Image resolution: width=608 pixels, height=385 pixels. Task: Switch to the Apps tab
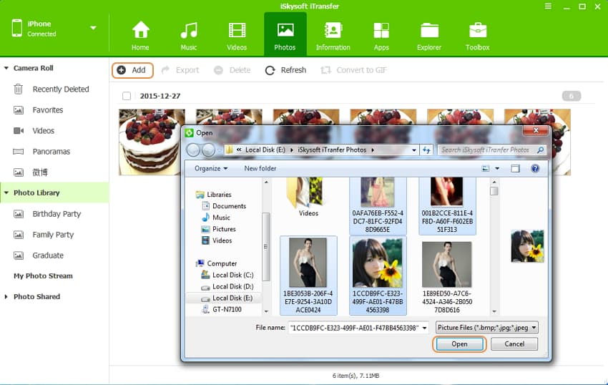coord(381,36)
